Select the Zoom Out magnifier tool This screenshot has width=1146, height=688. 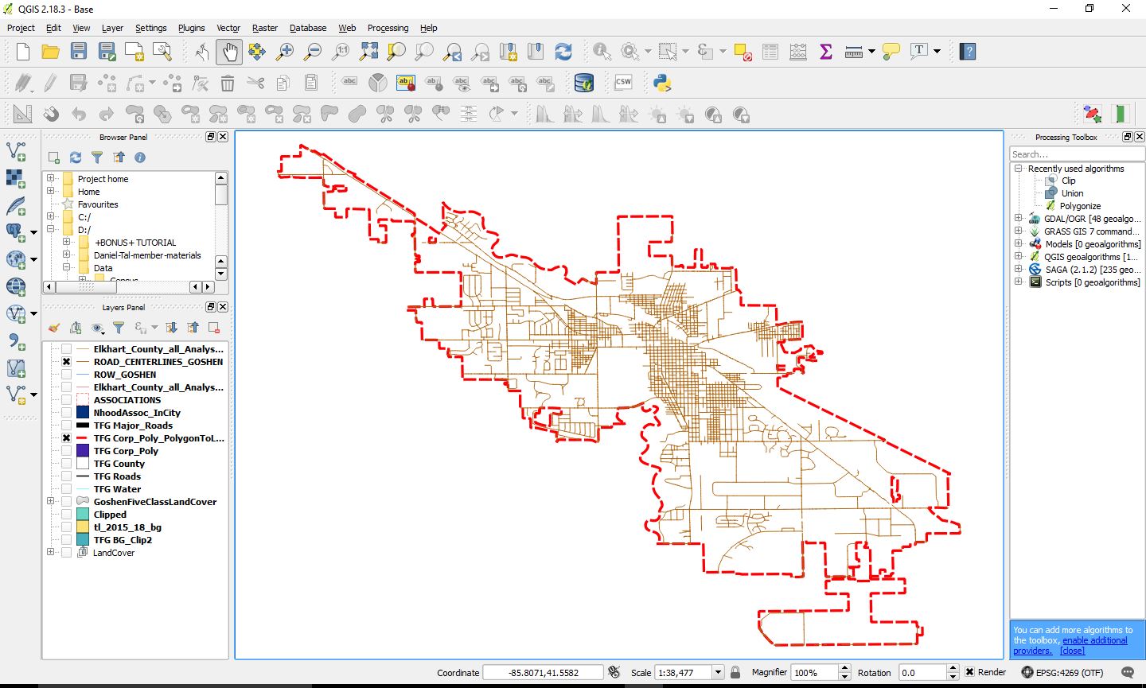(x=313, y=52)
